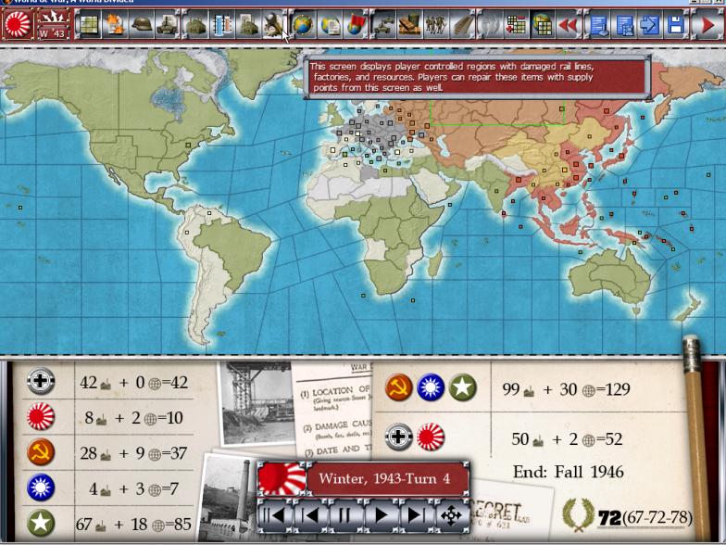Viewport: 726px width, 545px height.
Task: Pause the replay playback
Action: click(x=345, y=515)
